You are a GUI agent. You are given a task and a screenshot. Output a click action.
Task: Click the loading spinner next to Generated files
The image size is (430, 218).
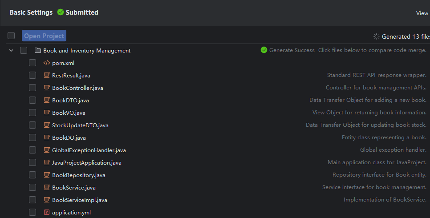377,36
